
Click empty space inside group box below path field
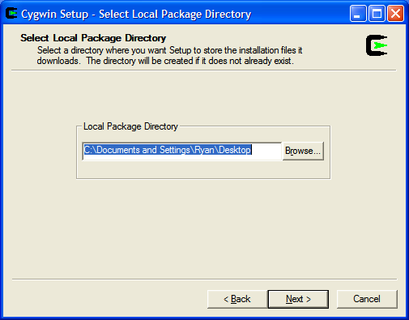coord(203,169)
